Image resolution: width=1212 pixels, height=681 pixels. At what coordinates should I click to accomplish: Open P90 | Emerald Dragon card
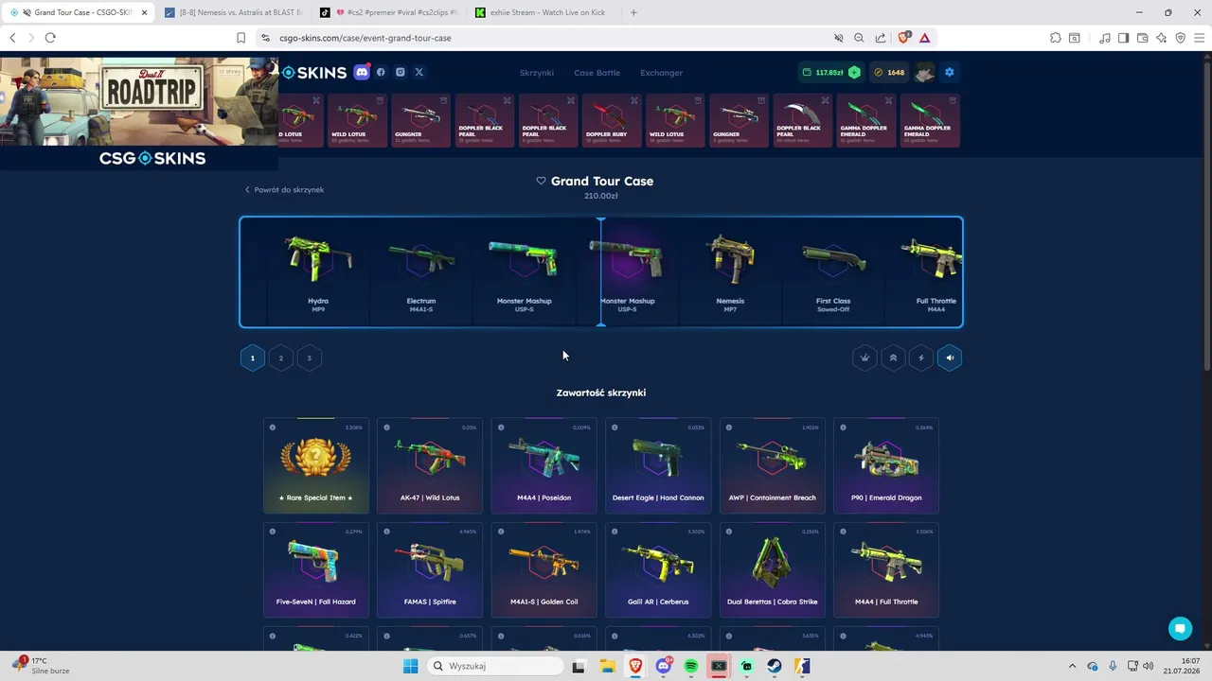tap(886, 465)
